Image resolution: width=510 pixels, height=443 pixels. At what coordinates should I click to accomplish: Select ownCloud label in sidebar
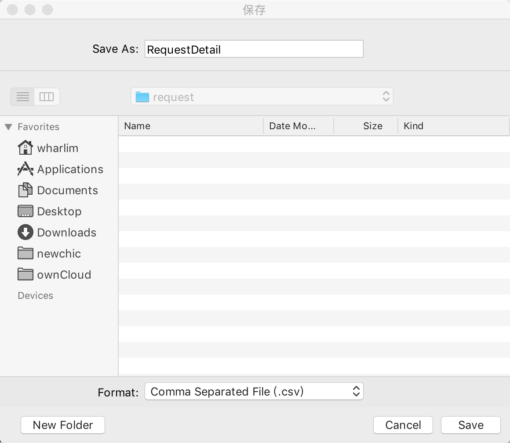pyautogui.click(x=64, y=275)
